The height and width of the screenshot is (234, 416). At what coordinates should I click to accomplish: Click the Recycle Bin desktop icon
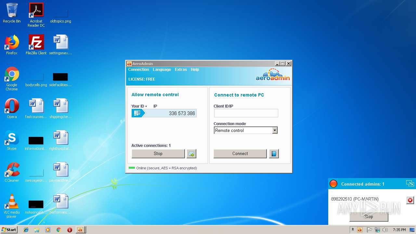coord(12,13)
